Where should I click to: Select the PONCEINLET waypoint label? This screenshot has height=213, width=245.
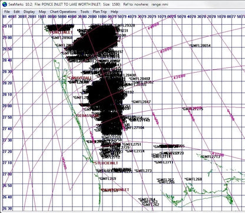click(61, 32)
